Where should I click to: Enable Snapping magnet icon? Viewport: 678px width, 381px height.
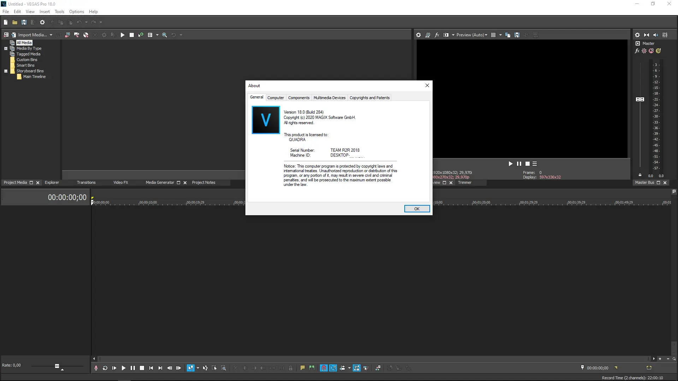pos(323,368)
